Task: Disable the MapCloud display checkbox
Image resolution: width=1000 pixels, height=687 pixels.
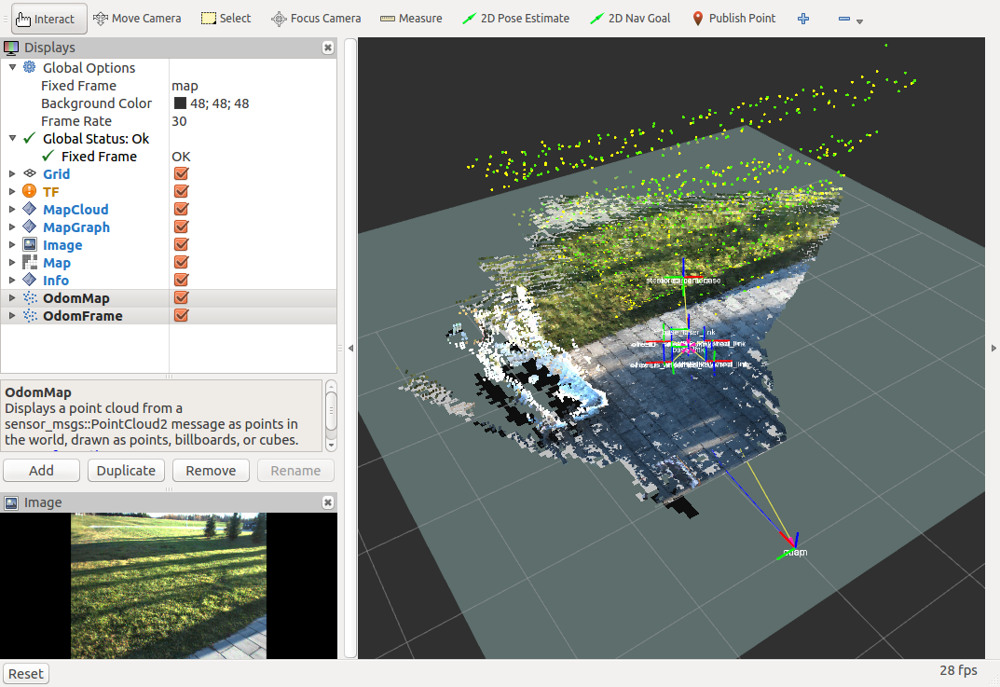Action: (x=182, y=210)
